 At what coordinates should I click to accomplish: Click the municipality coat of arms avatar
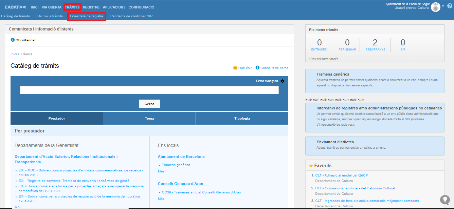[435, 7]
